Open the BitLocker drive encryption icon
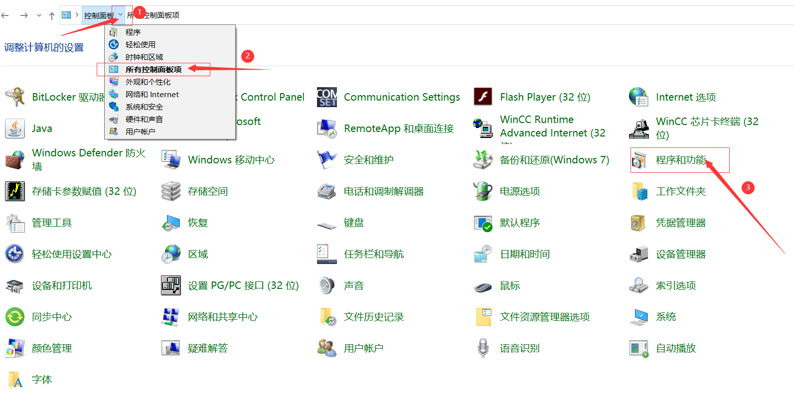Viewport: 794px width, 395px height. (x=15, y=97)
